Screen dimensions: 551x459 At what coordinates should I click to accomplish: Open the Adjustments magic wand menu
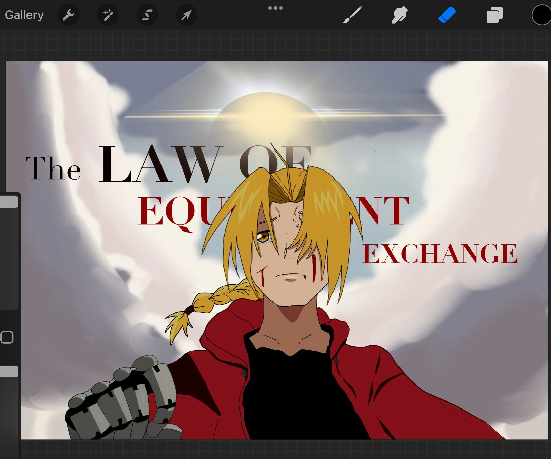(x=108, y=15)
